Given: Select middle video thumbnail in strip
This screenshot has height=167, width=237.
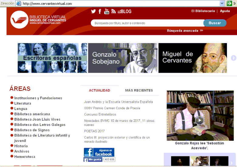Looking at the screenshot, I should tap(199, 161).
